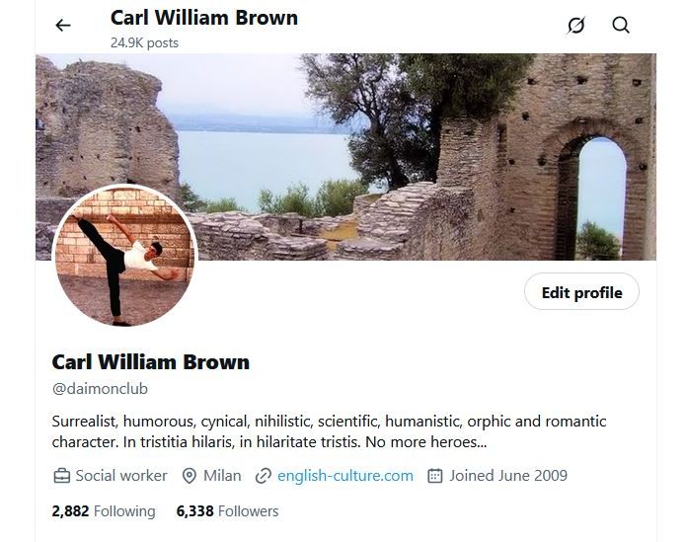
Task: View the 6,338 Followers list
Action: (227, 510)
